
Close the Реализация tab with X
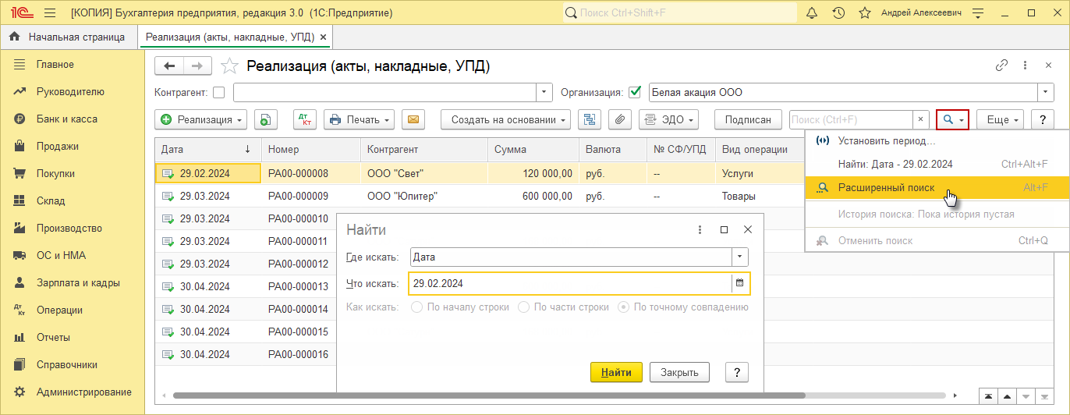324,37
